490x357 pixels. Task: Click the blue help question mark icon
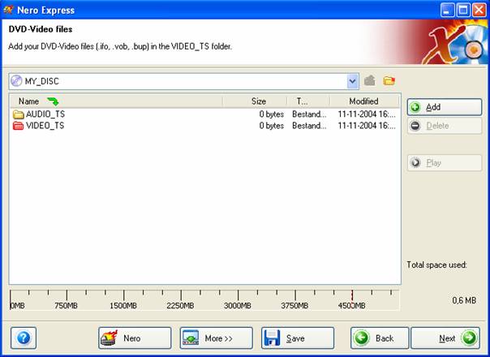coord(24,338)
